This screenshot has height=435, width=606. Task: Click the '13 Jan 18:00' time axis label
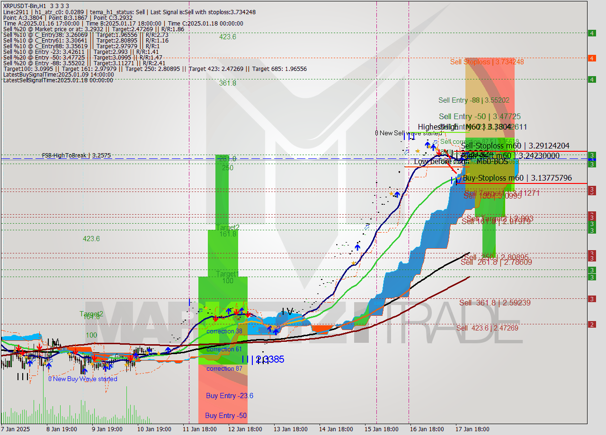[291, 429]
